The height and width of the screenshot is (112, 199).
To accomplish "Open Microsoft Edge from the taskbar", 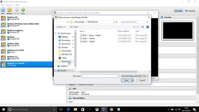I will coord(68,109).
